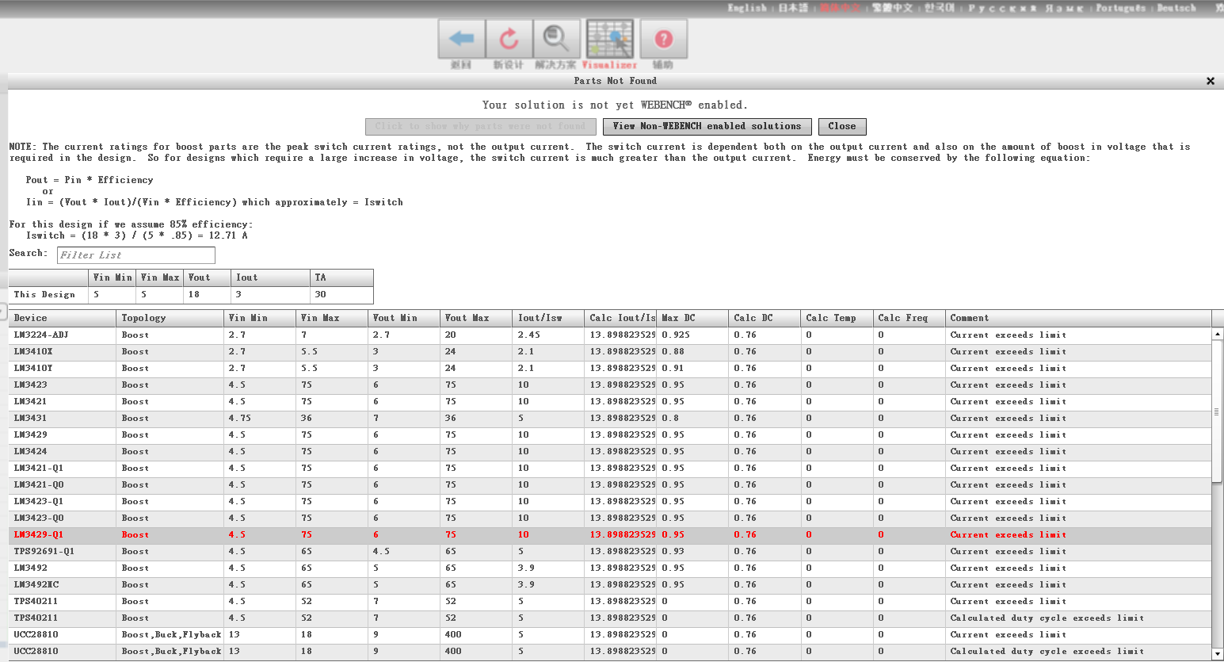Click View Non-WEBENCH enabled solutions button
1224x662 pixels.
click(x=707, y=126)
